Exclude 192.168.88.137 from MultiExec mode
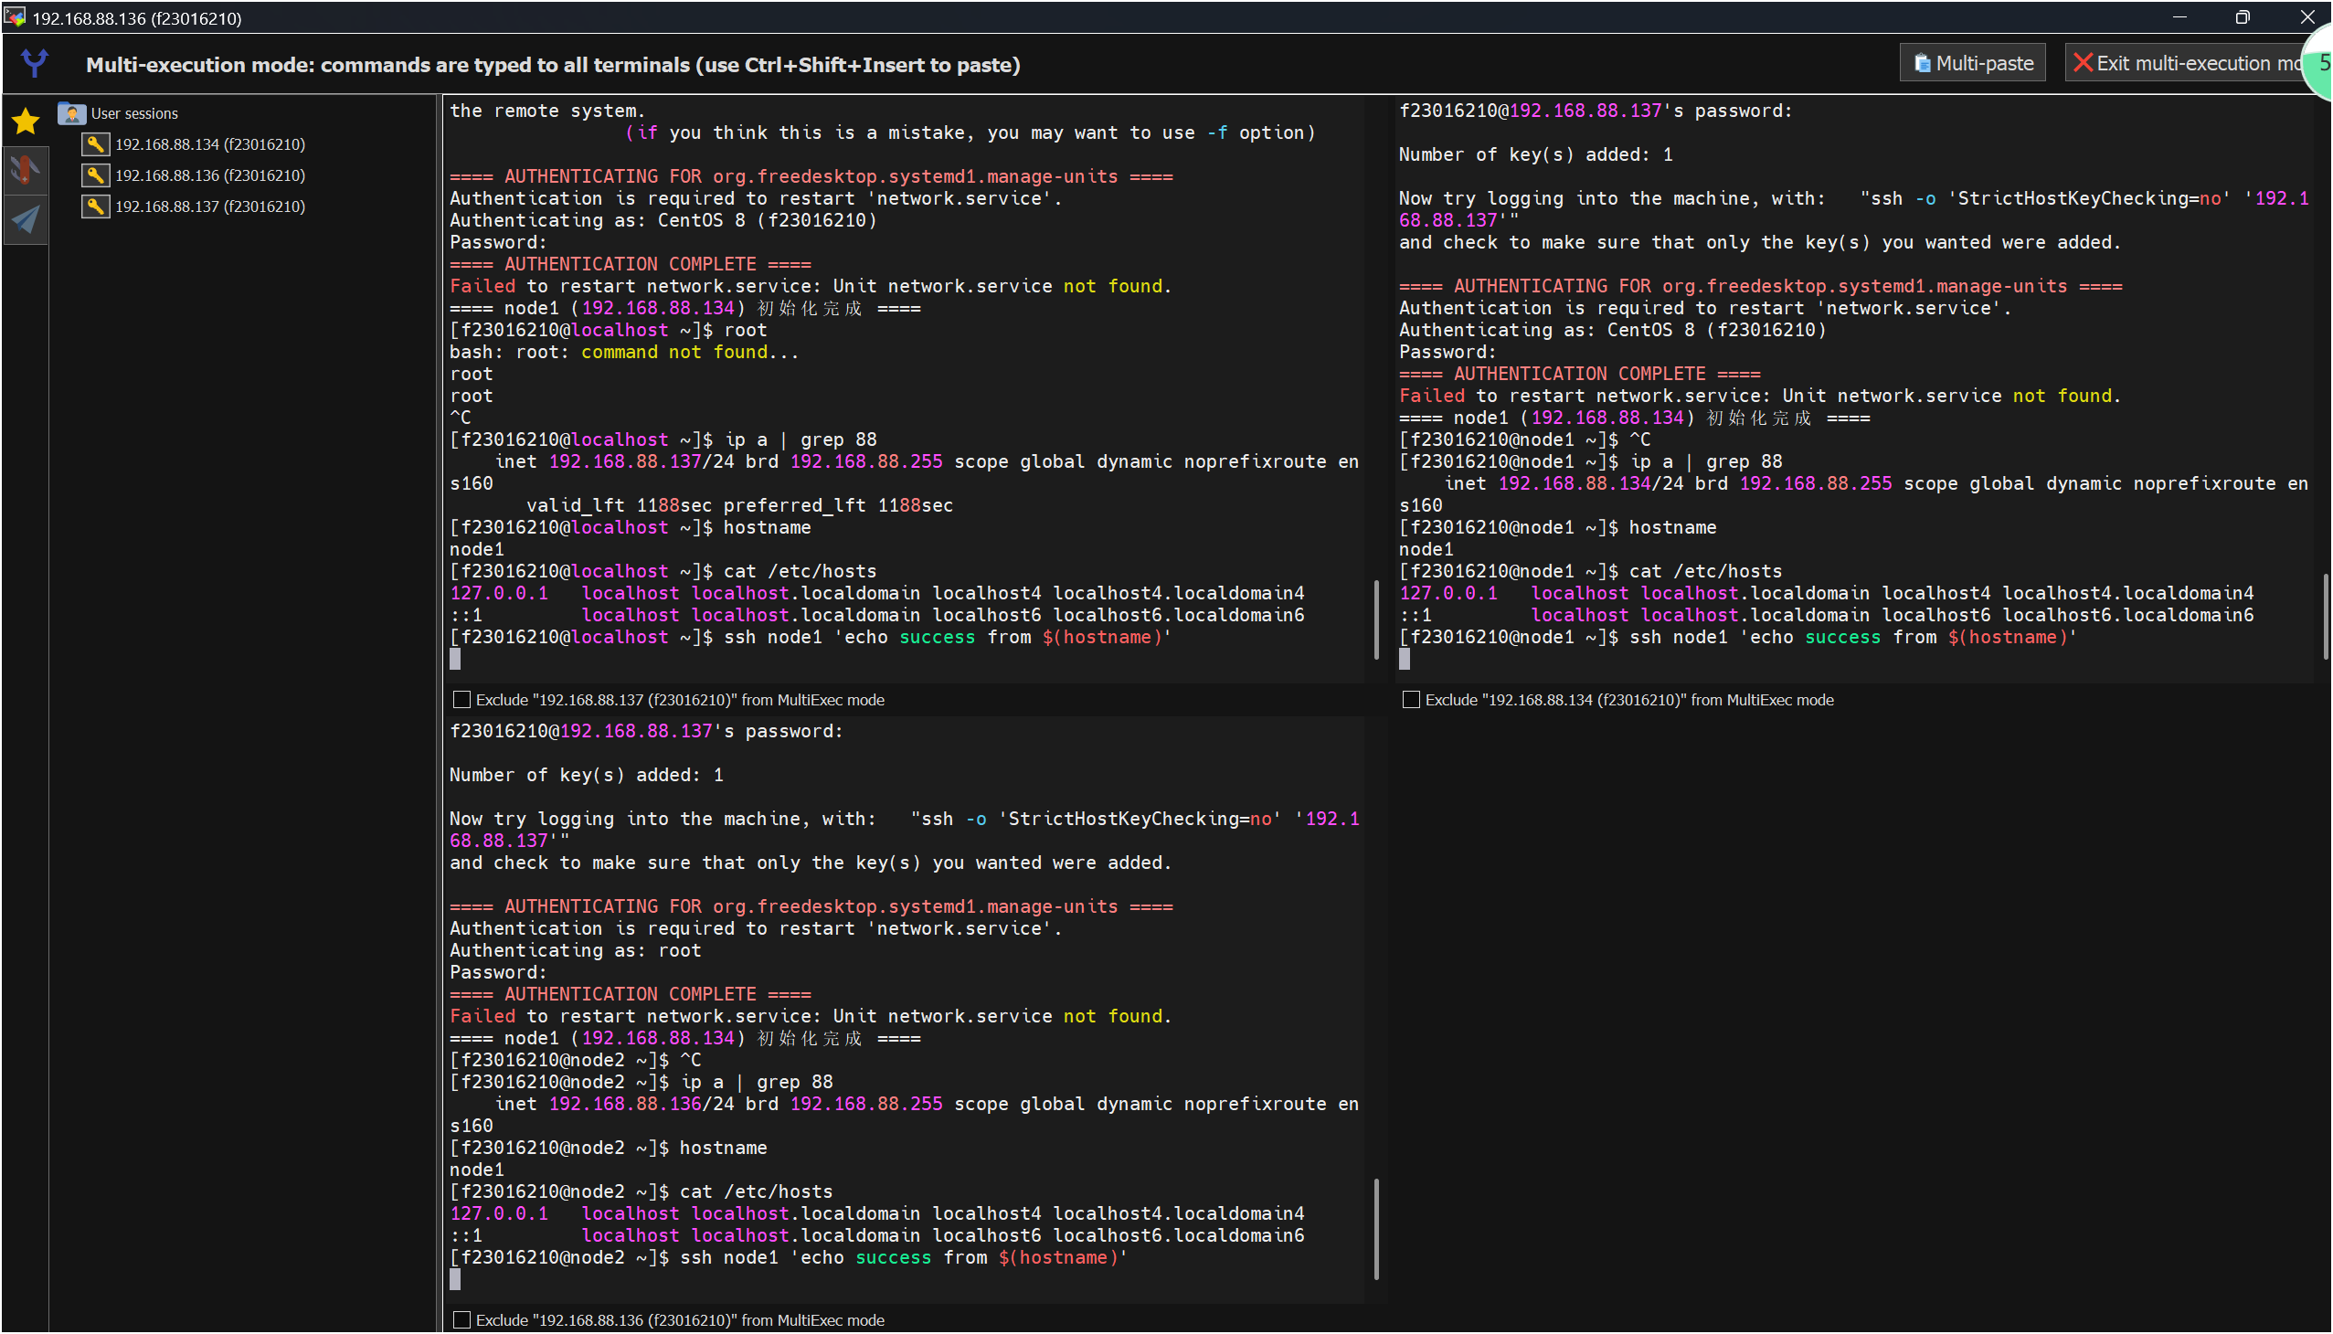2333x1334 pixels. coord(461,700)
